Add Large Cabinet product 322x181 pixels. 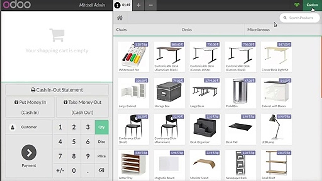[x=134, y=93]
